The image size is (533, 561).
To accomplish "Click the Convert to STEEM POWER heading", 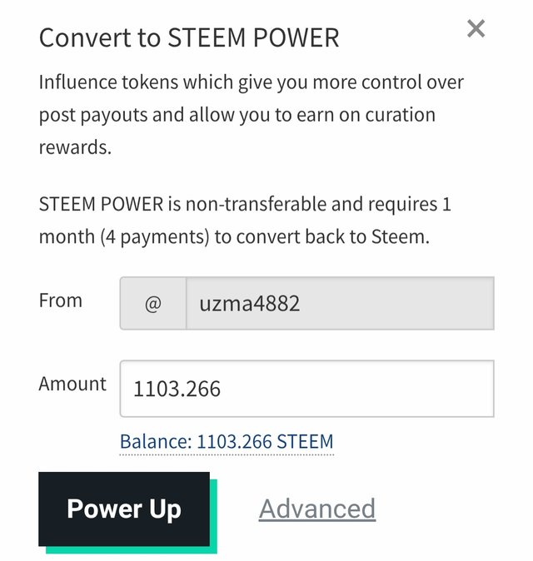I will point(189,37).
